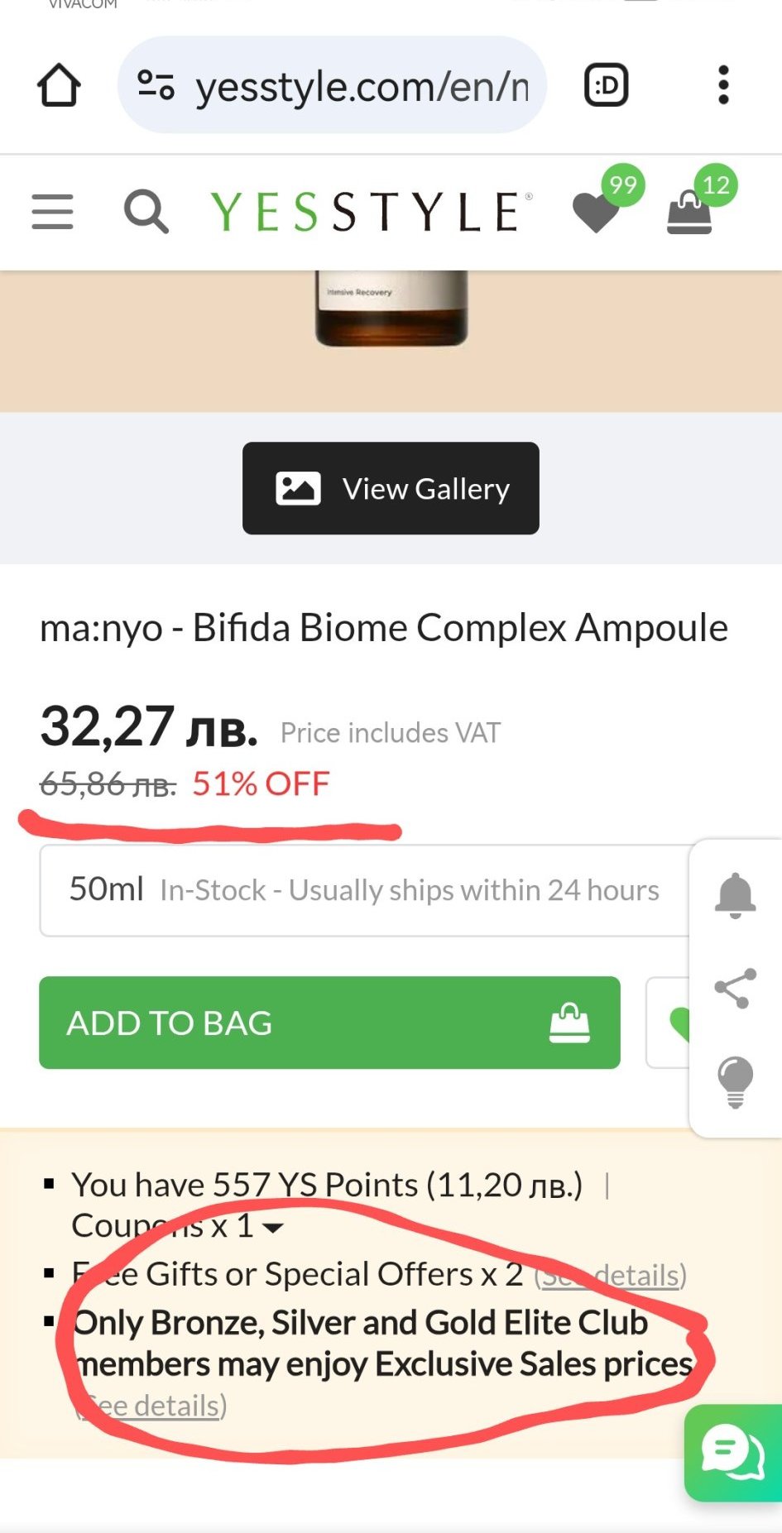Tap the browser home icon
Screen dimensions: 782x1533
tap(59, 85)
